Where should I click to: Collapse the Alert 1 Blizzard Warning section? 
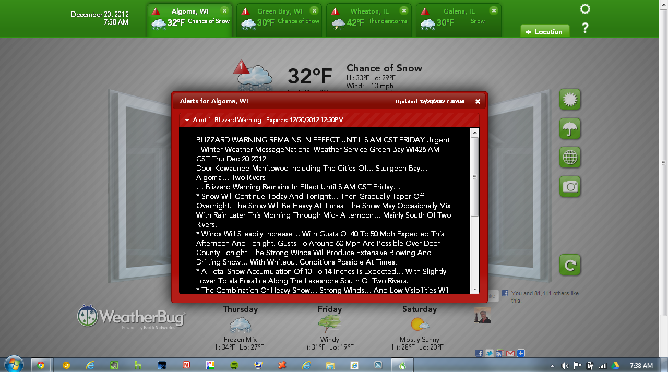[187, 121]
